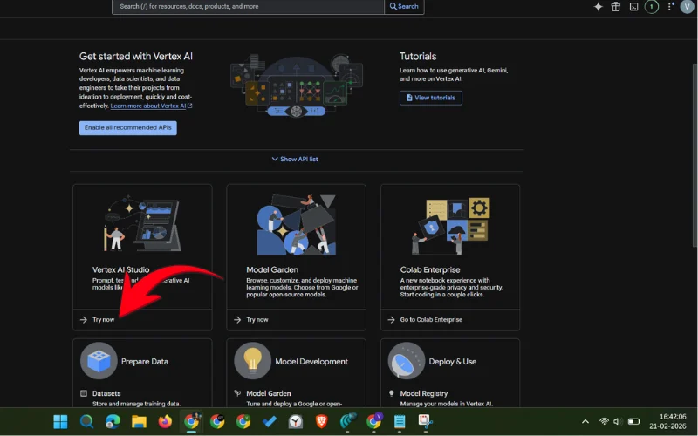Expand the Show API list section
698x436 pixels.
295,160
